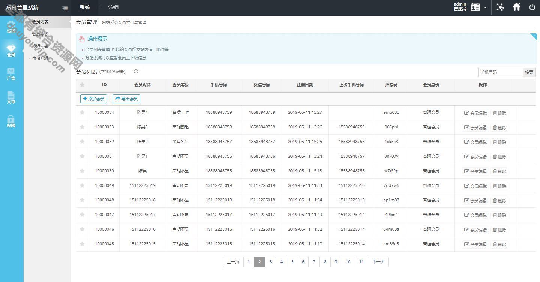
Task: Click recommendation code 9mu08o
Action: (391, 112)
